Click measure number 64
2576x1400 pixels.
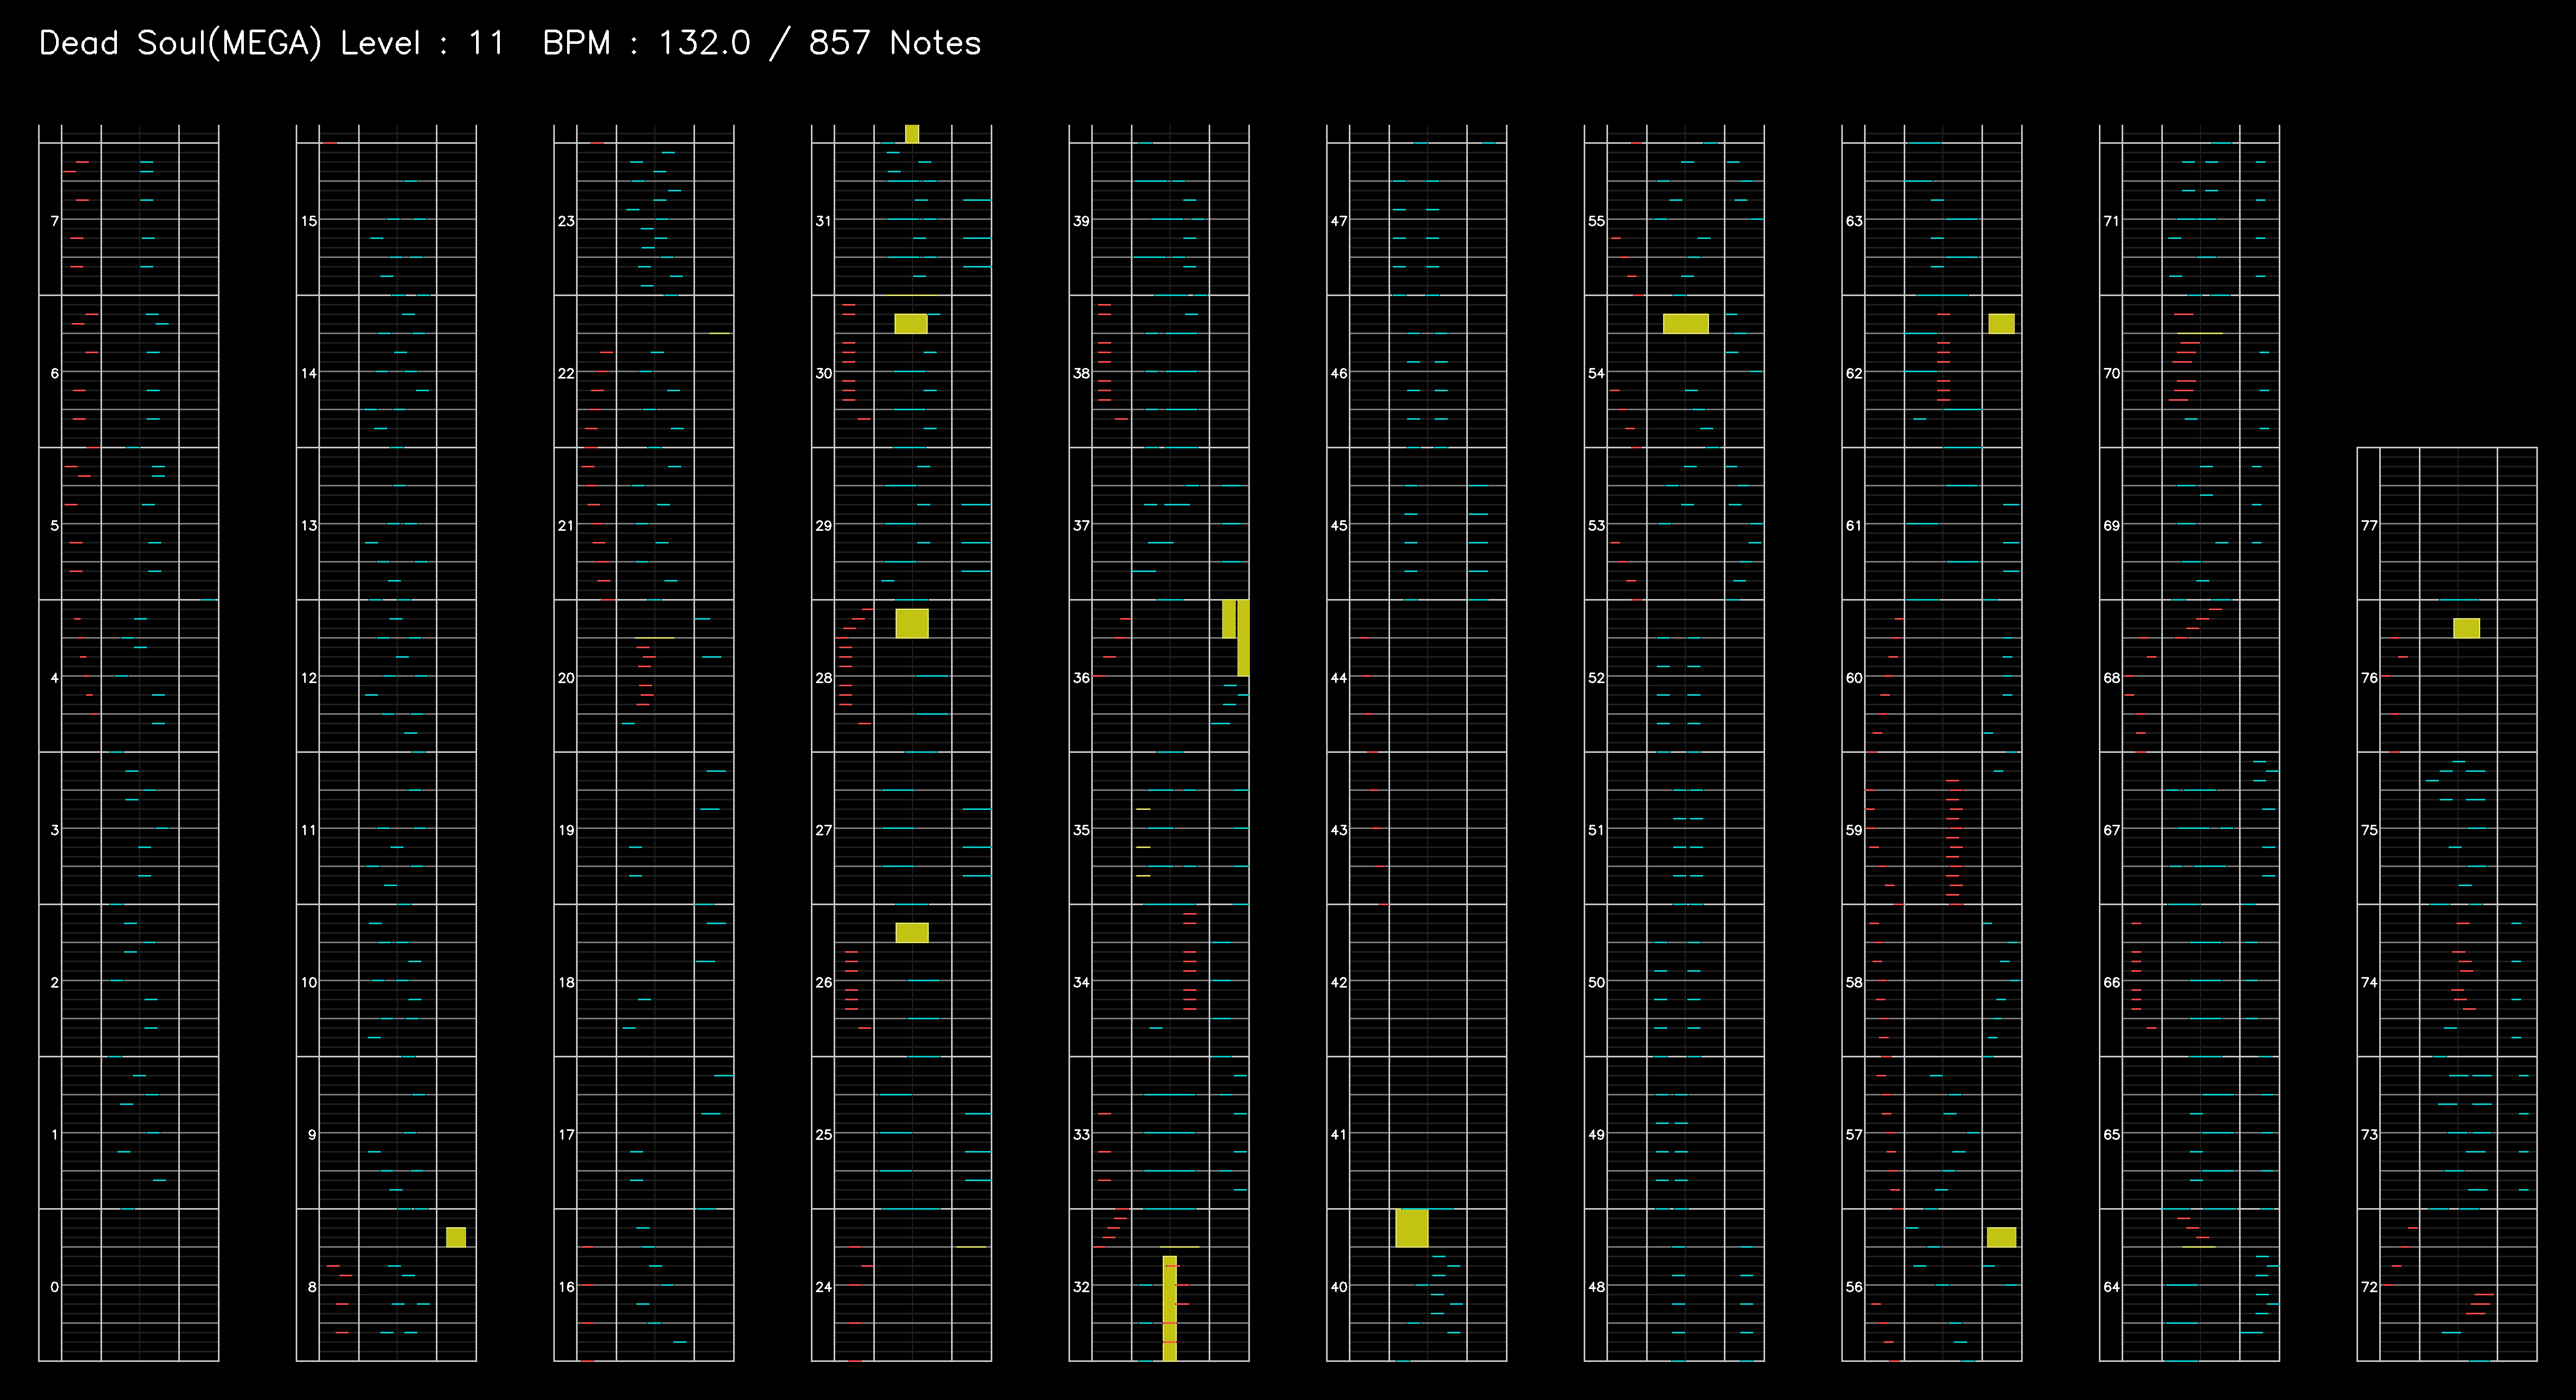(2112, 1287)
